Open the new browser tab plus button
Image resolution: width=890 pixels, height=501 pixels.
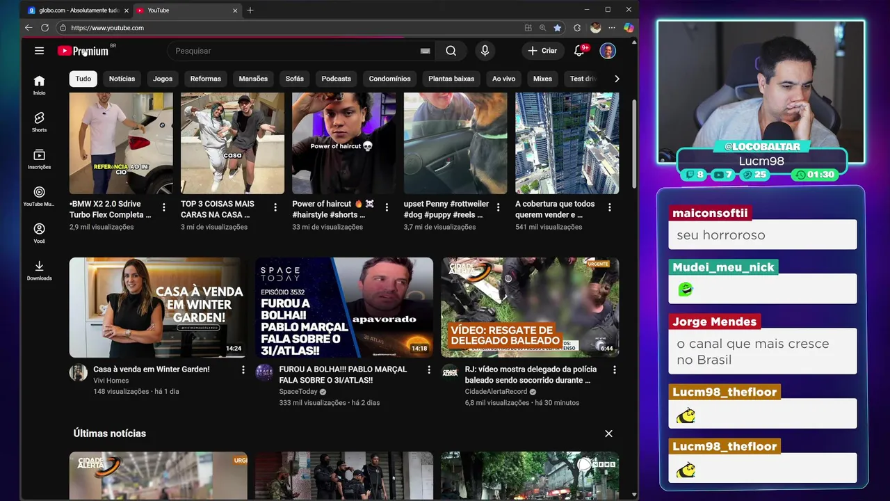pyautogui.click(x=250, y=10)
